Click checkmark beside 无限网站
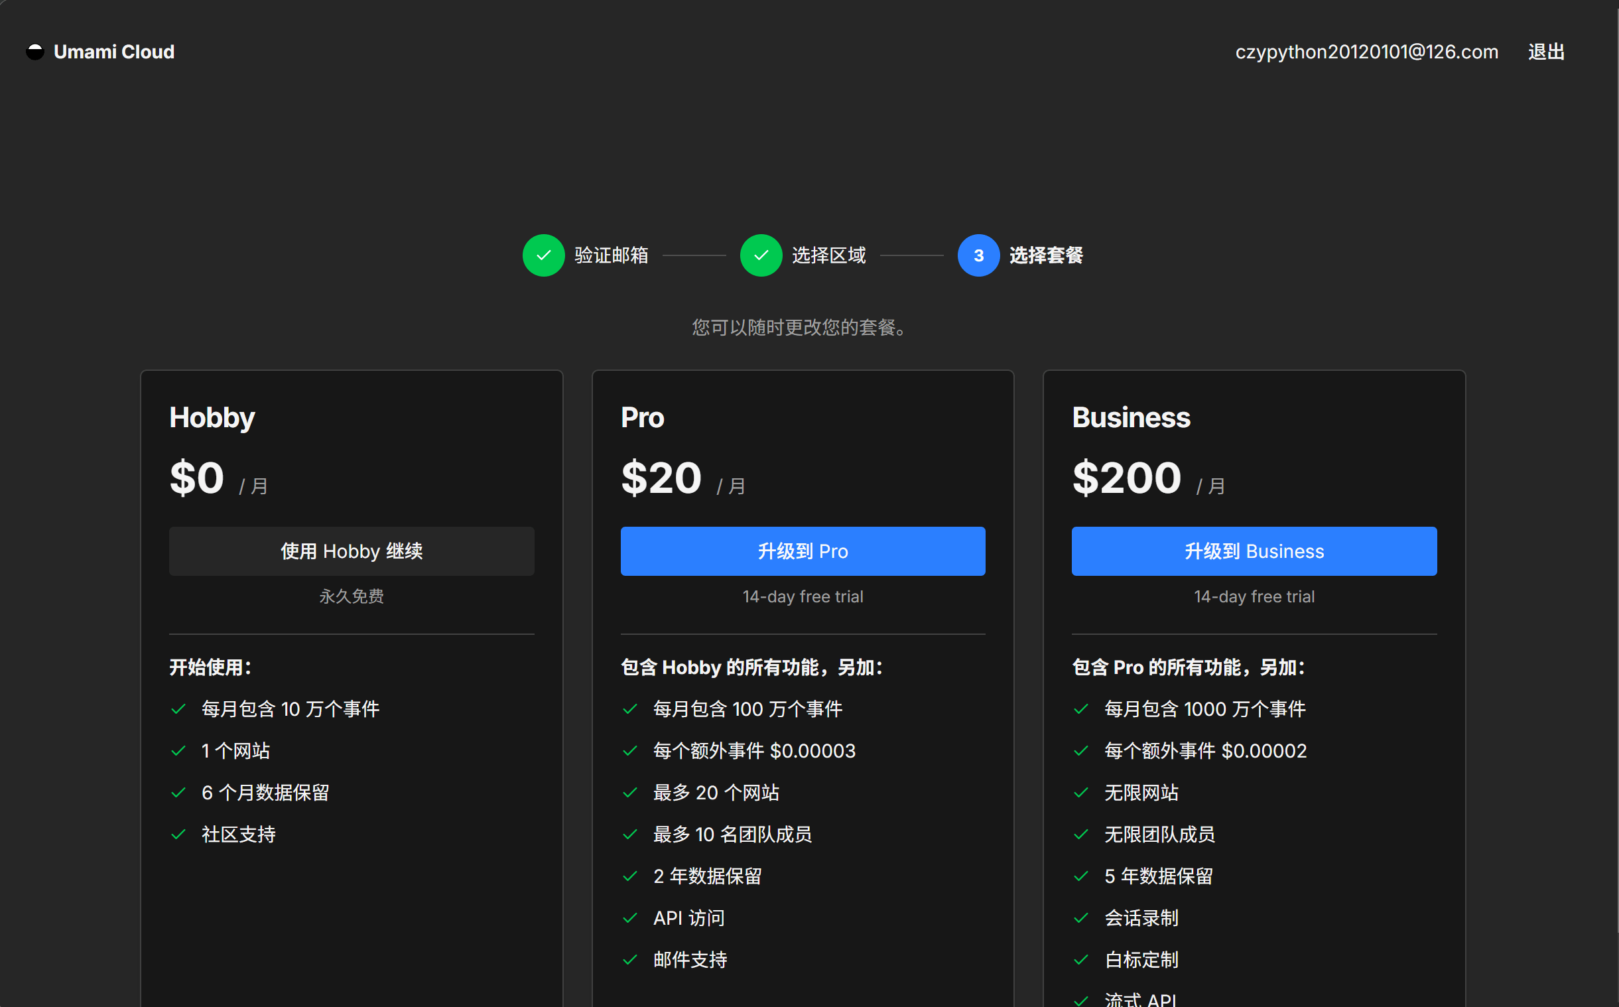This screenshot has width=1619, height=1007. tap(1081, 793)
